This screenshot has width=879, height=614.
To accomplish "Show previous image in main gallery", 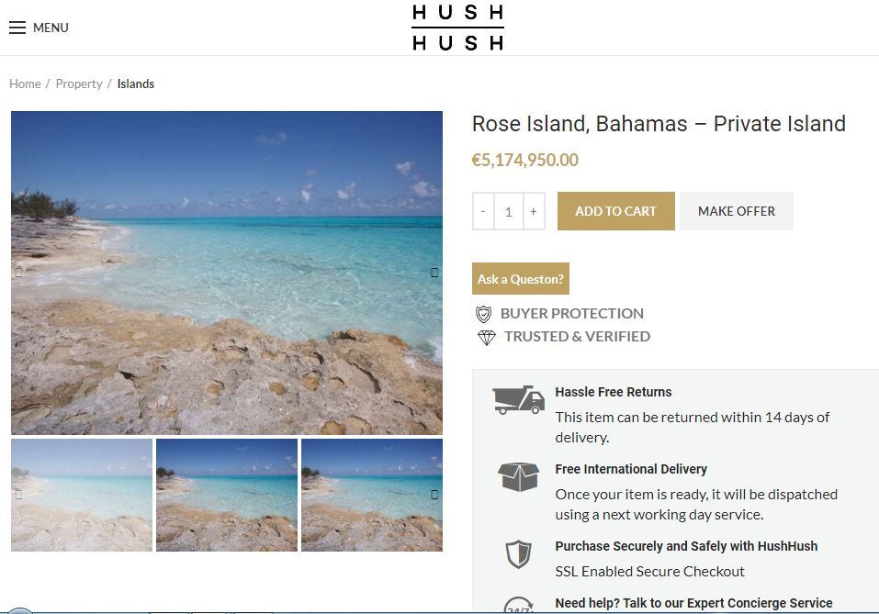I will click(18, 273).
